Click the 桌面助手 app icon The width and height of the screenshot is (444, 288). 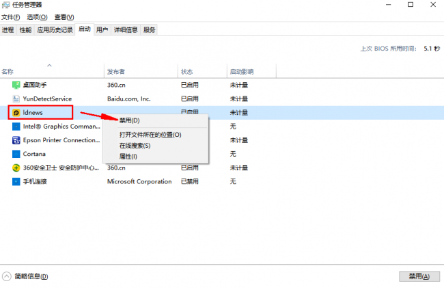pyautogui.click(x=16, y=85)
